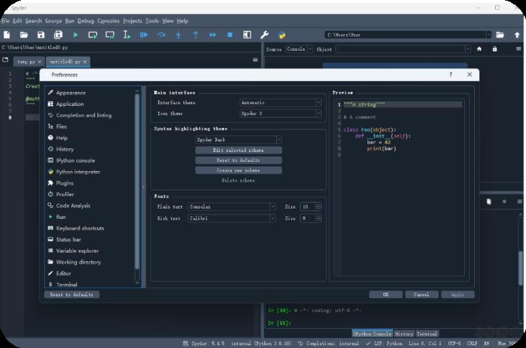The image size is (526, 348).
Task: Go to Keyboard shortcuts preferences
Action: click(80, 228)
